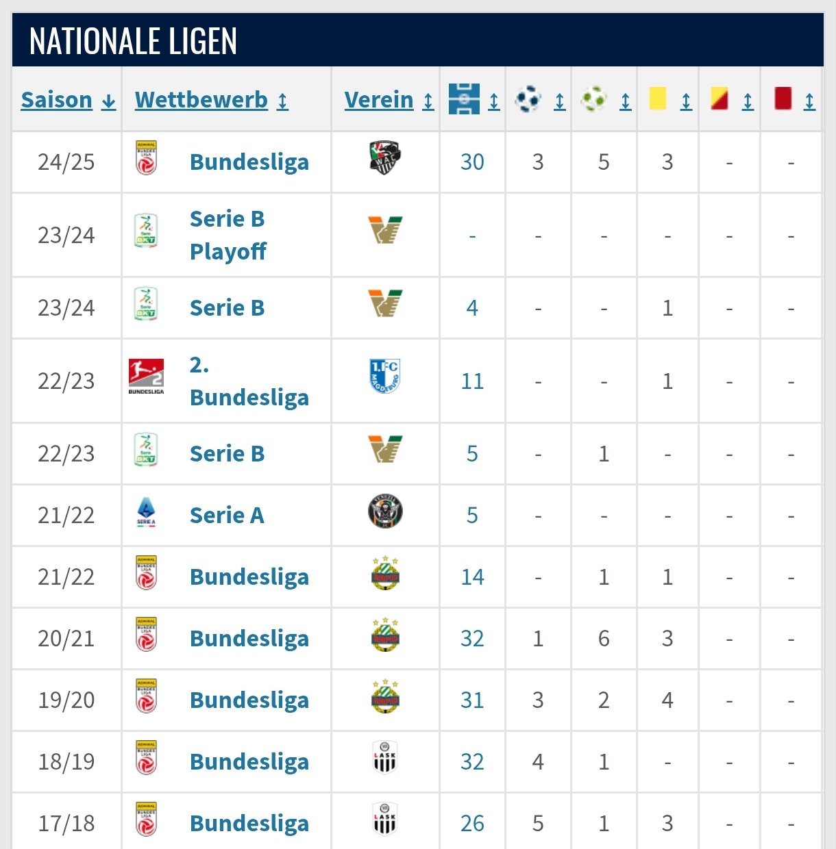Open the LASK logo in 18/19 row
836x849 pixels.
(x=384, y=757)
